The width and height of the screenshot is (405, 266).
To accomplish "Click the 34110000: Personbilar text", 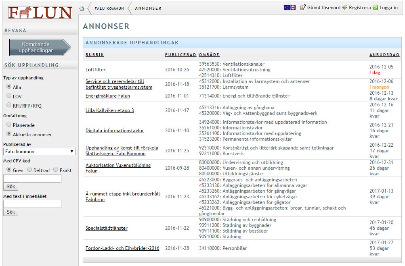I will pos(222,248).
